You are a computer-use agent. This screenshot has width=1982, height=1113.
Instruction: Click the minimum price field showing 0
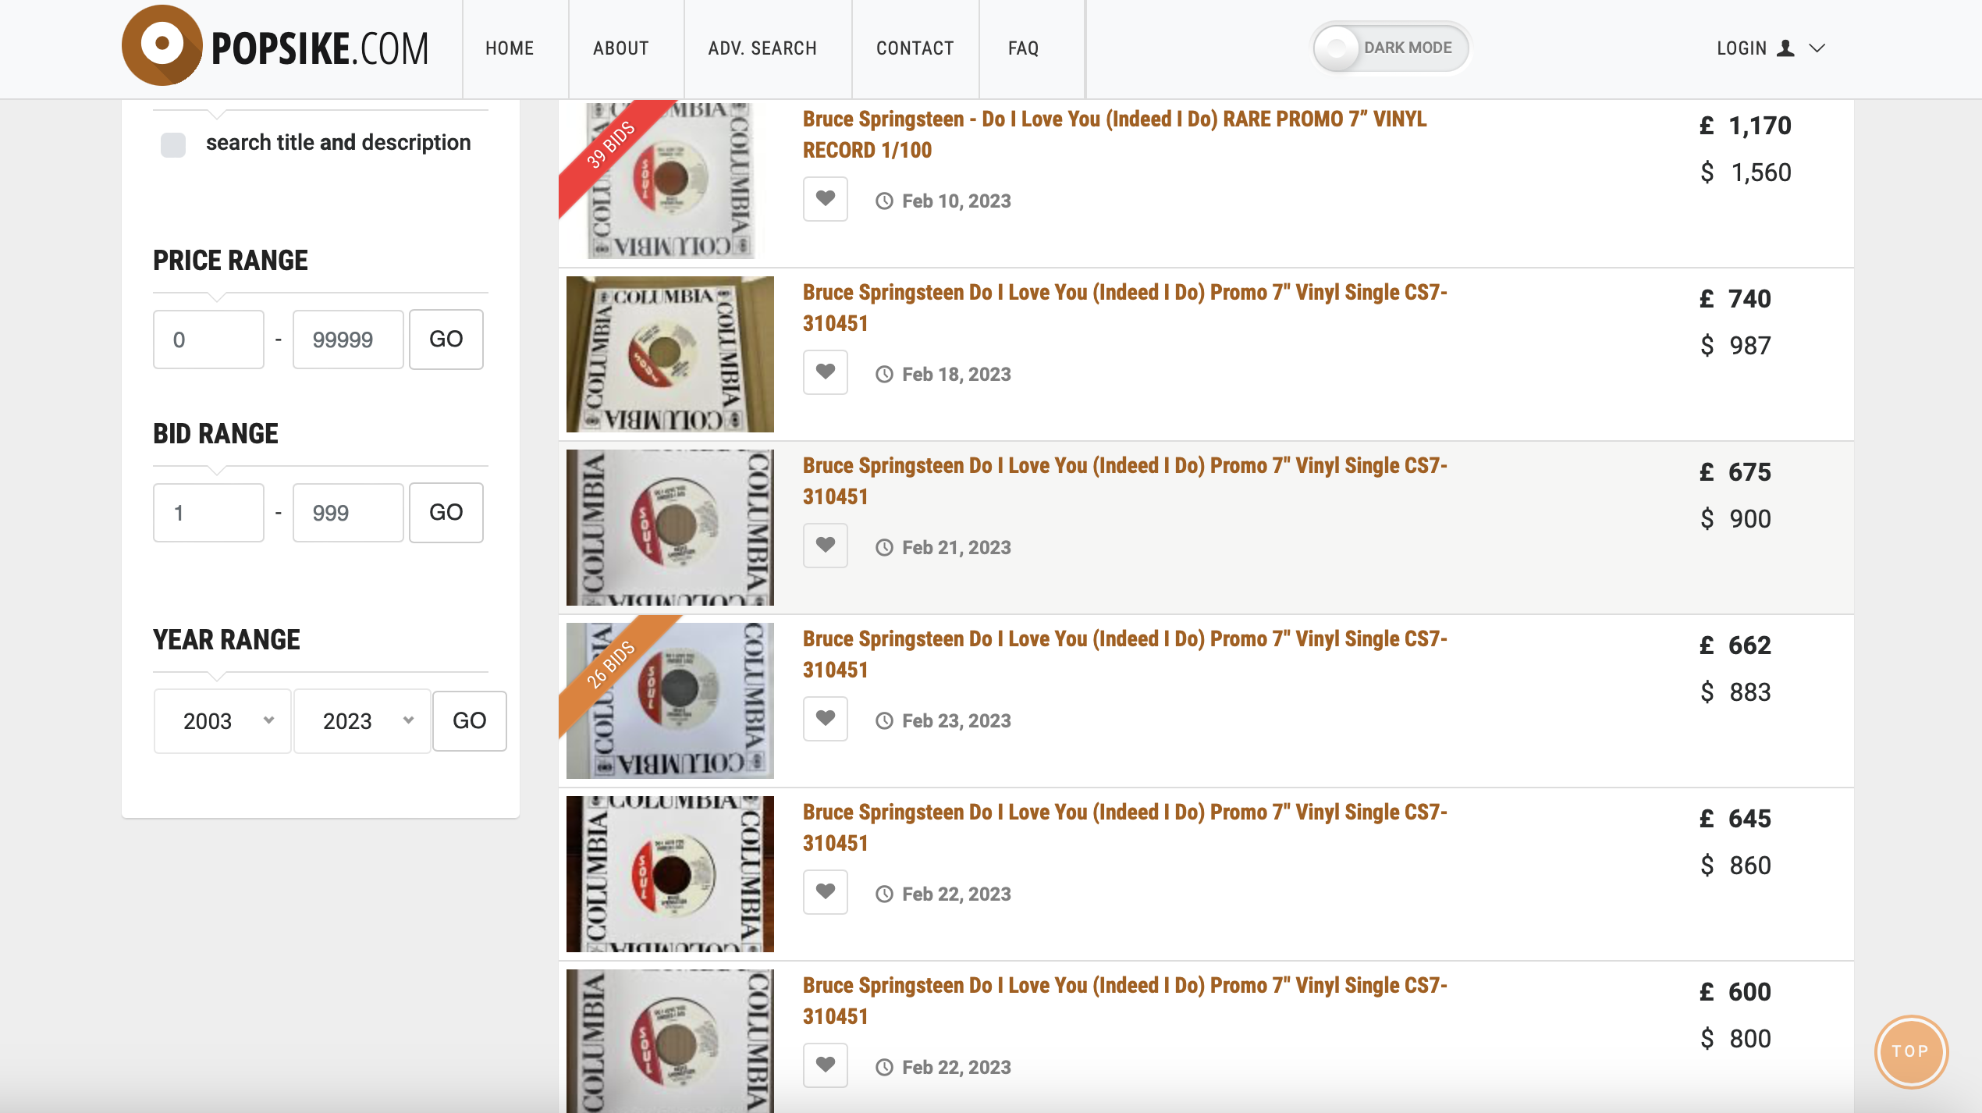coord(208,340)
